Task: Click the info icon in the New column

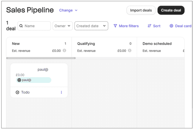Action: [x=64, y=51]
